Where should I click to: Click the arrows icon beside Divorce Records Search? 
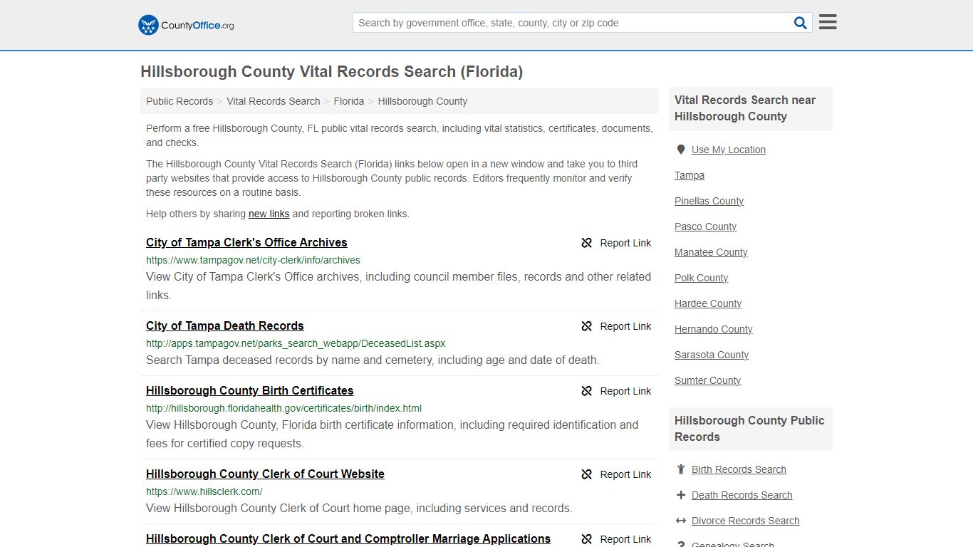coord(681,521)
